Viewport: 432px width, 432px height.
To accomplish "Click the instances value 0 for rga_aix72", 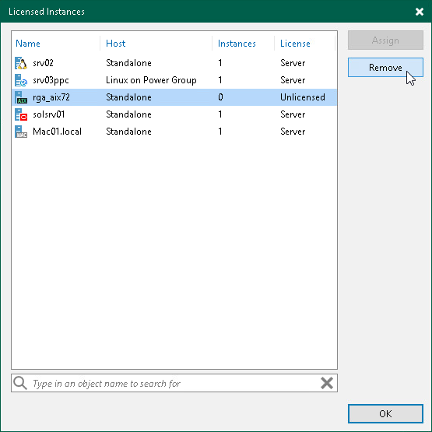I will (220, 97).
